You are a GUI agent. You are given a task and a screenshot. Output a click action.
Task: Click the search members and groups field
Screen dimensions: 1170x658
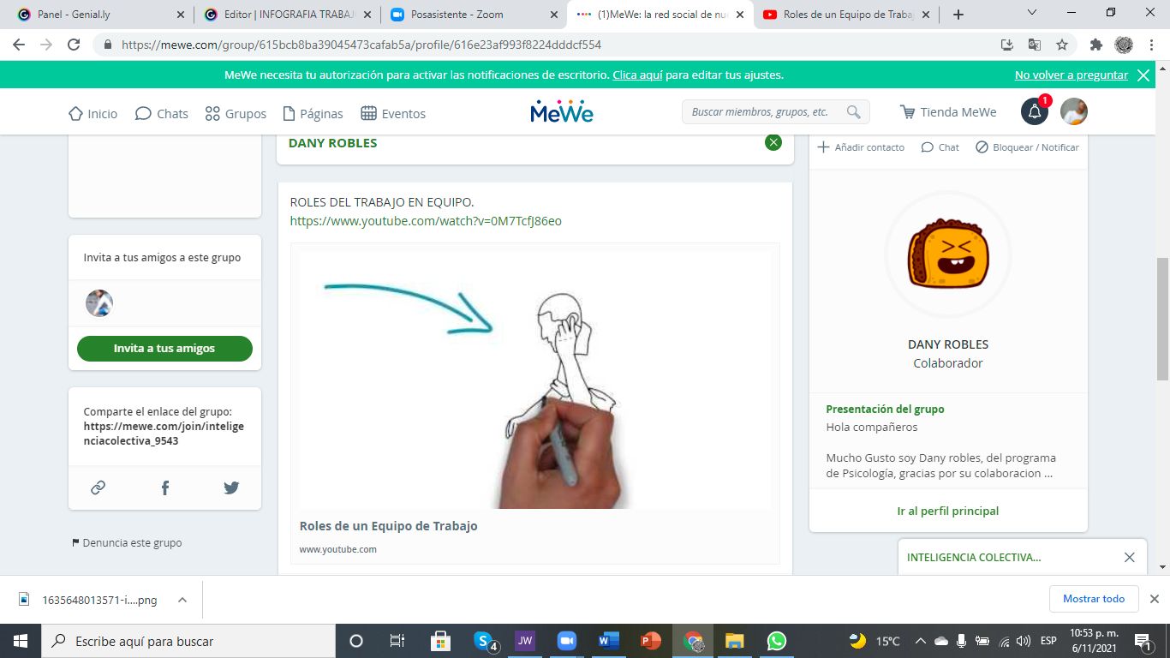(x=776, y=112)
